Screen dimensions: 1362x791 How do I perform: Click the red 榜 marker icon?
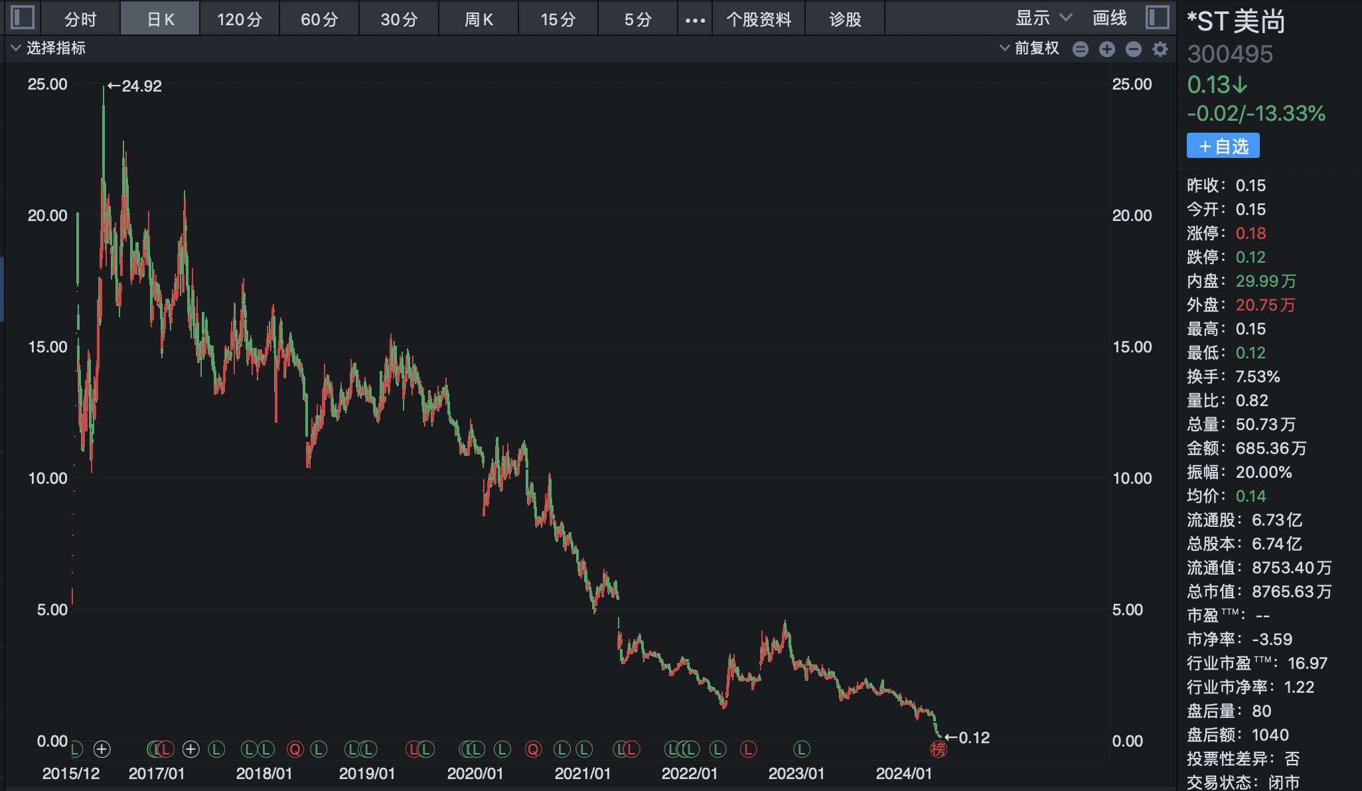coord(938,750)
